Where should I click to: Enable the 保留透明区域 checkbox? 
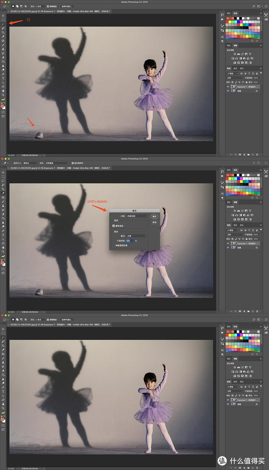[x=114, y=245]
